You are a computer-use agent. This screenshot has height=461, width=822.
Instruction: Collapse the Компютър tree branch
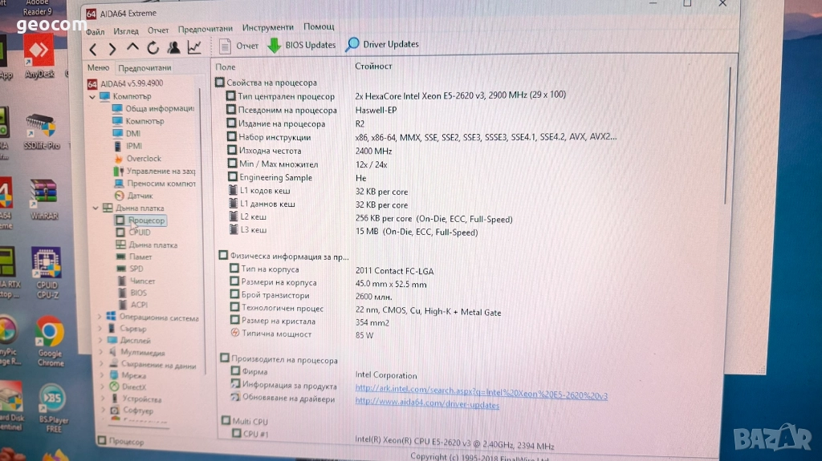pyautogui.click(x=92, y=97)
